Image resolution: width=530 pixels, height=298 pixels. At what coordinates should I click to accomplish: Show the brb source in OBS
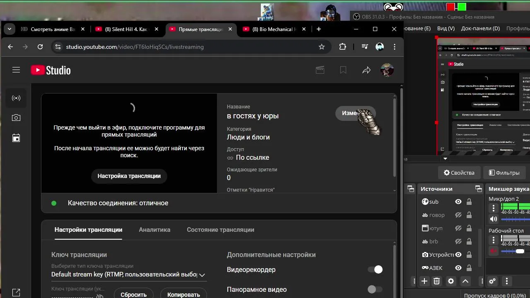pos(458,241)
